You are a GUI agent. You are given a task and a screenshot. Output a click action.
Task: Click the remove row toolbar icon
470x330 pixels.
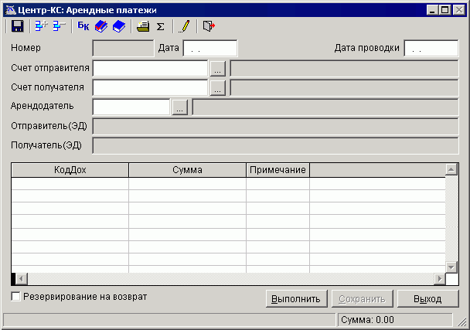point(59,26)
